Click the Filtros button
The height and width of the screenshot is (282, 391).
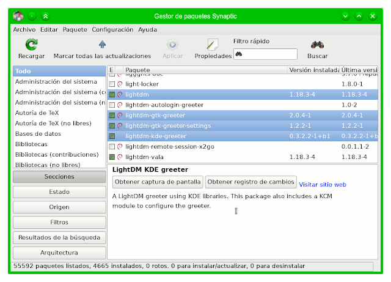59,222
